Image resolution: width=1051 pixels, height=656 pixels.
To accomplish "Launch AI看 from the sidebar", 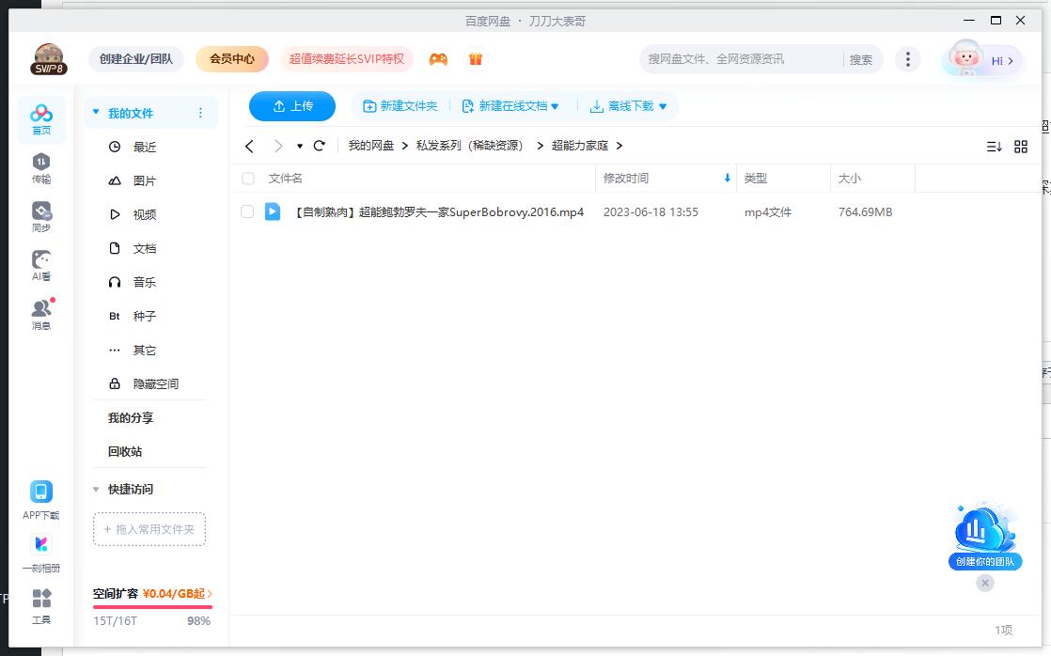I will 40,264.
